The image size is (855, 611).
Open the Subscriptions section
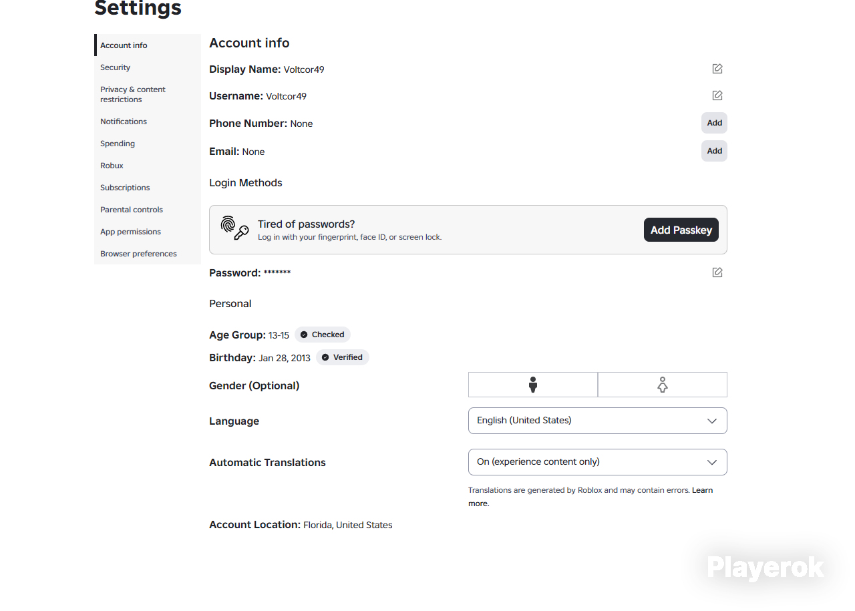(148, 188)
